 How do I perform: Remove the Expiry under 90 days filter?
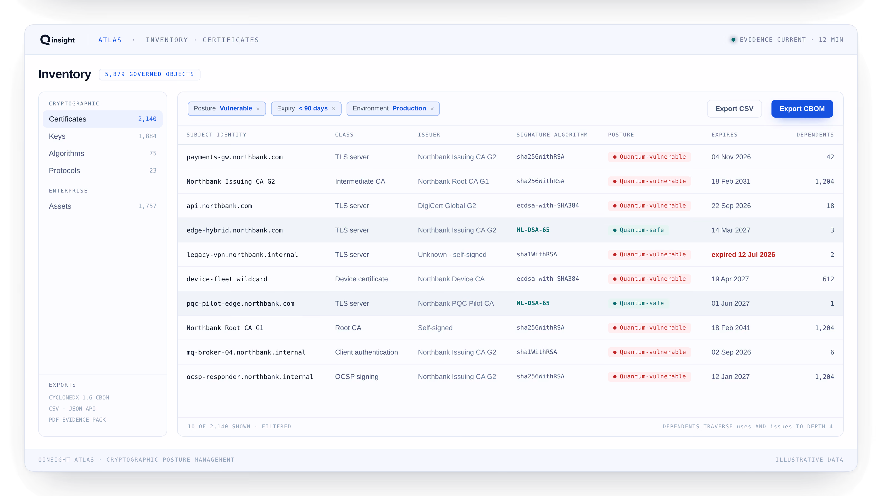(334, 109)
